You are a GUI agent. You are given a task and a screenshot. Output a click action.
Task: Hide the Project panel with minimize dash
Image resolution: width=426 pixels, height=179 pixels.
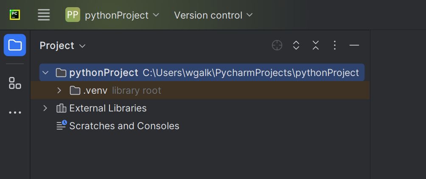(x=354, y=46)
